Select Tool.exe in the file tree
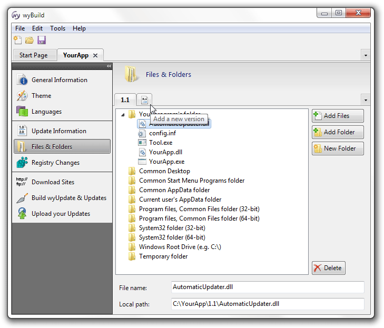The image size is (384, 328). coord(161,143)
